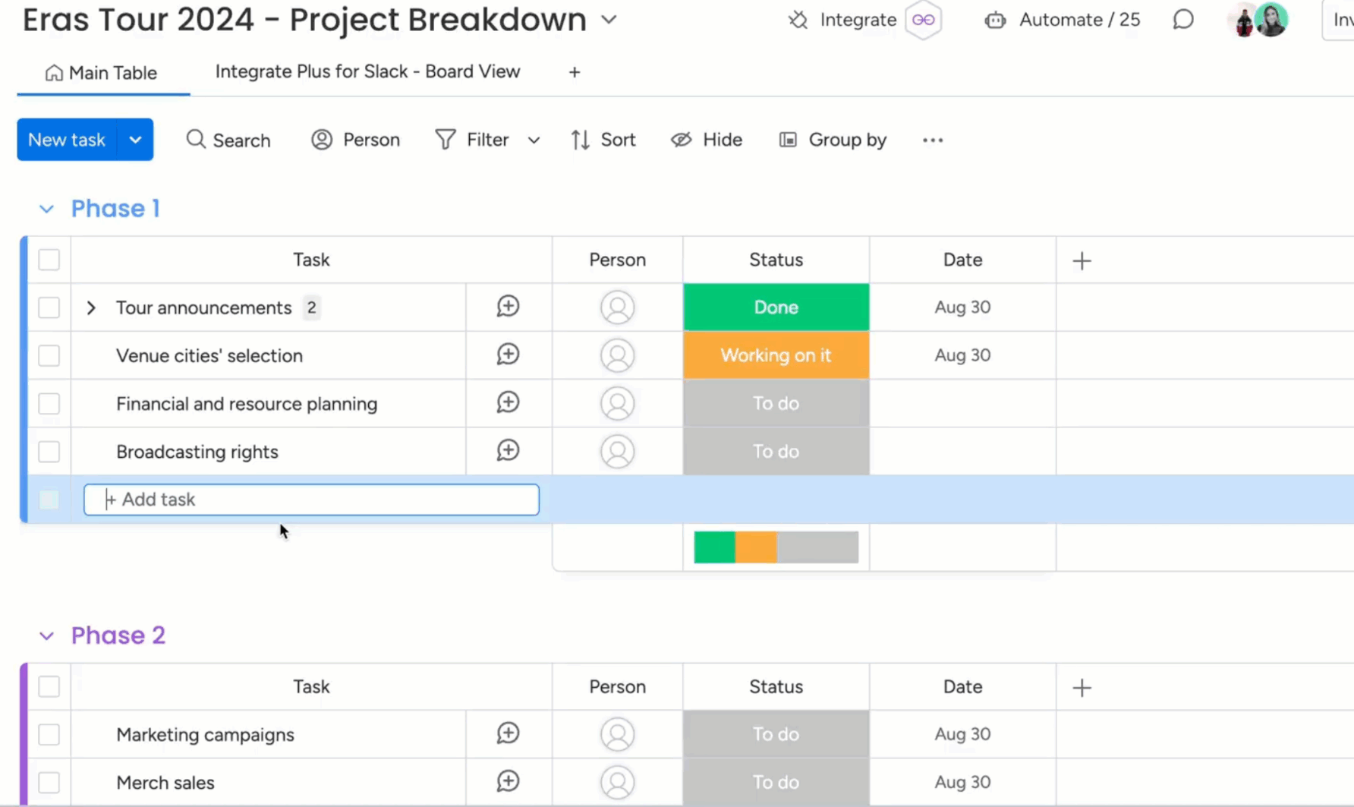Collapse the Phase 2 group
1354x807 pixels.
[46, 635]
